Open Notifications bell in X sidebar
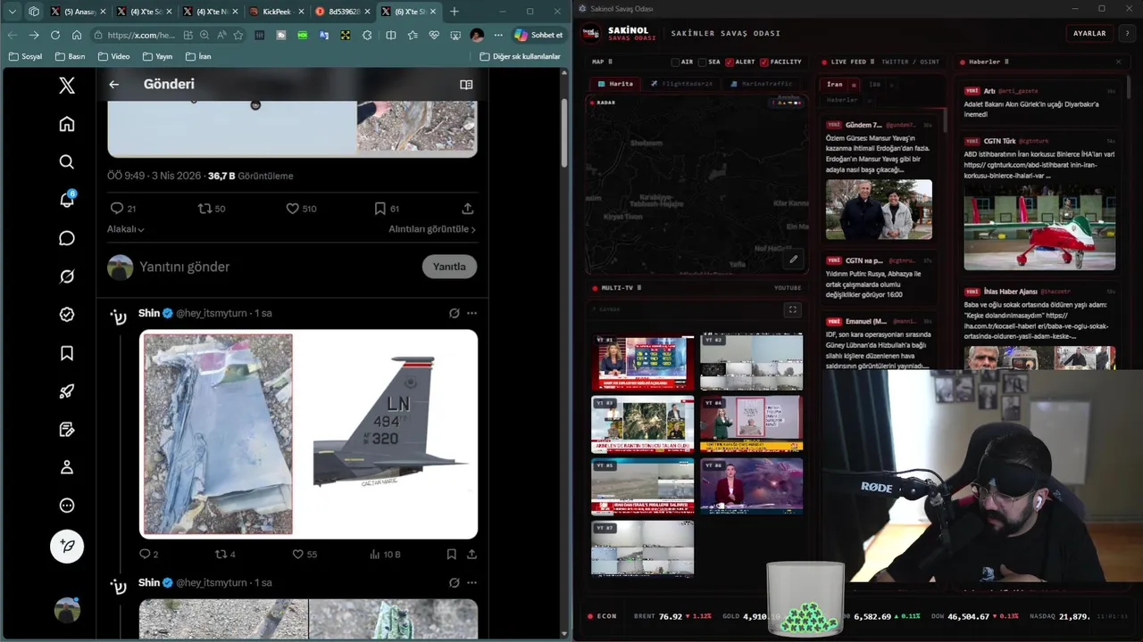The width and height of the screenshot is (1143, 642). click(x=67, y=200)
